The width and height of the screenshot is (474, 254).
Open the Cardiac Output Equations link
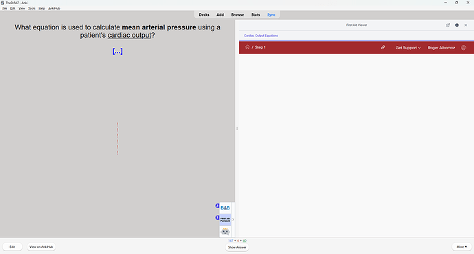click(x=261, y=36)
